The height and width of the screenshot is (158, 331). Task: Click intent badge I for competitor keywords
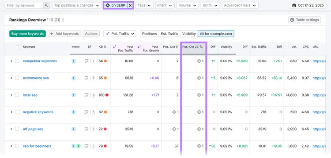click(x=73, y=61)
